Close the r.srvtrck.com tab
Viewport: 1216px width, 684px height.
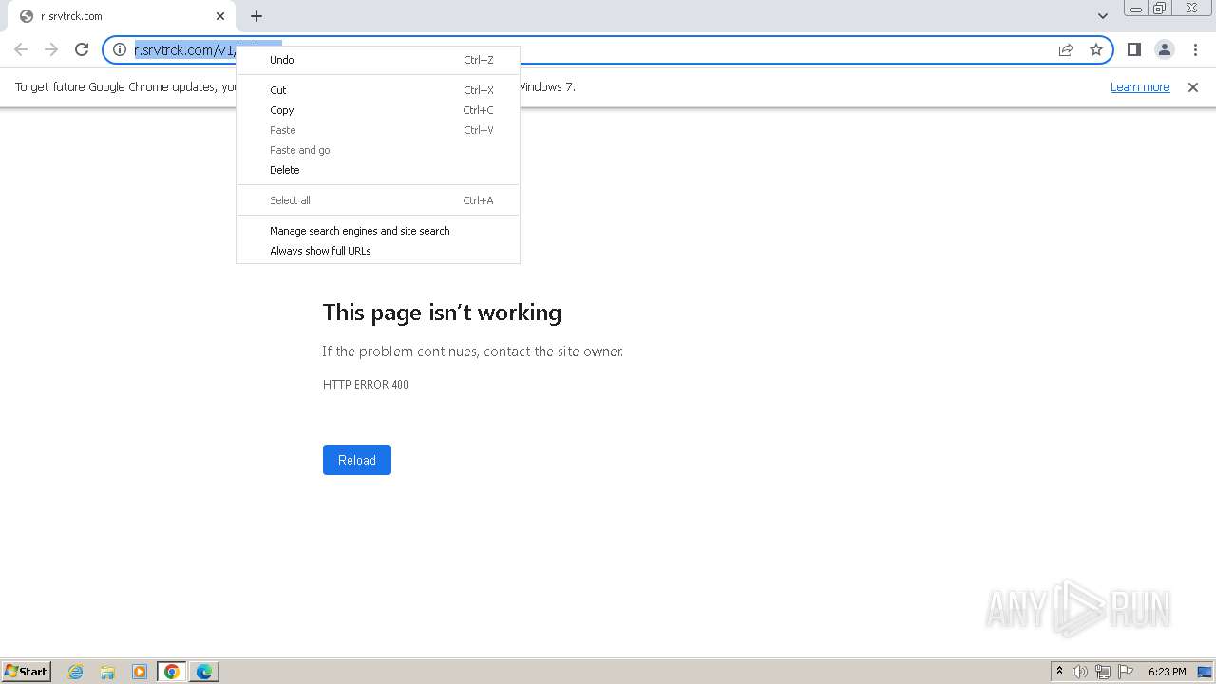220,16
